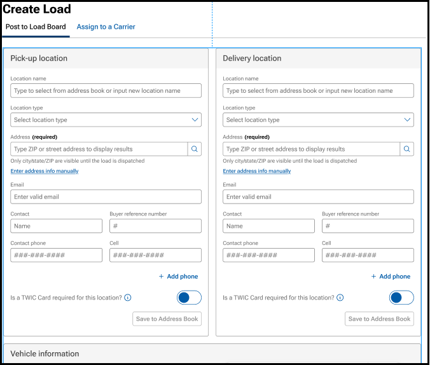Focus delivery Contact phone field
The width and height of the screenshot is (430, 365).
click(268, 255)
